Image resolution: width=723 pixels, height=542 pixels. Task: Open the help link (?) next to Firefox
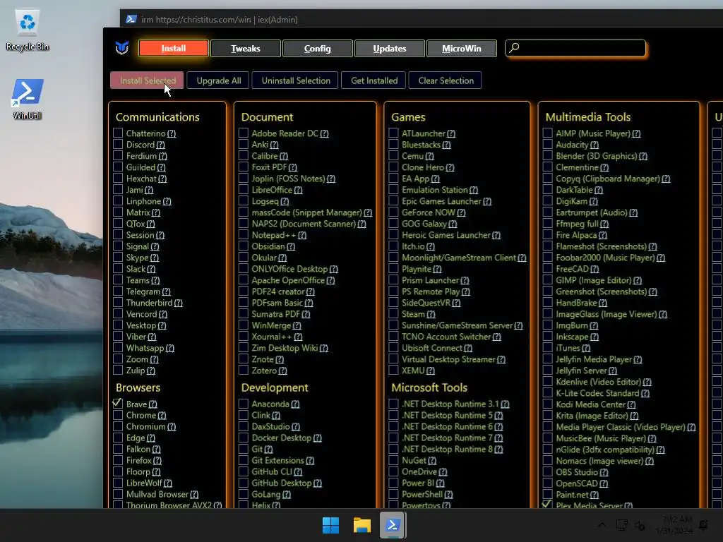(157, 460)
